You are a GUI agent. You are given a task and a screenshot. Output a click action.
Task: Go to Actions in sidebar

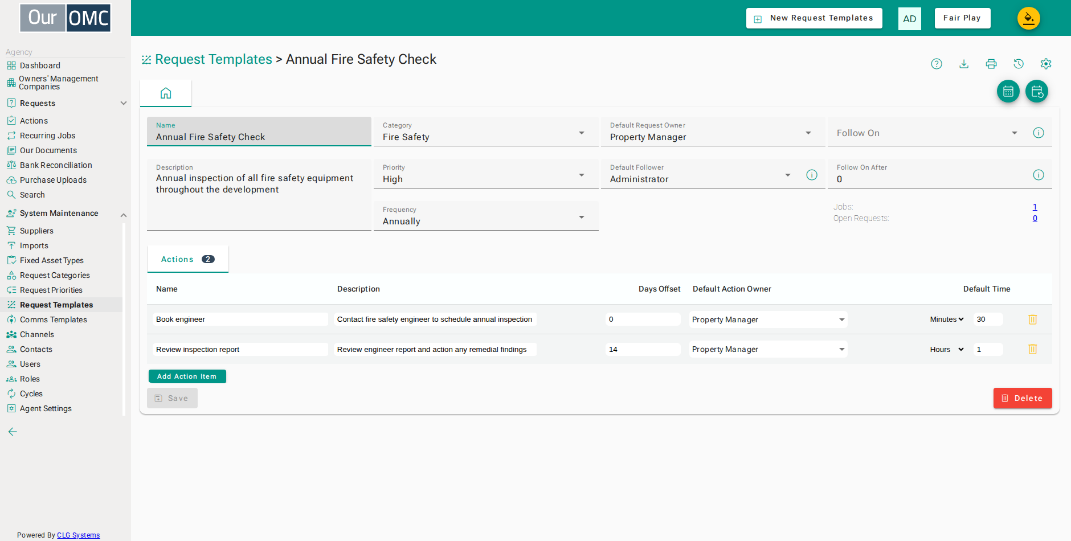[x=34, y=121]
